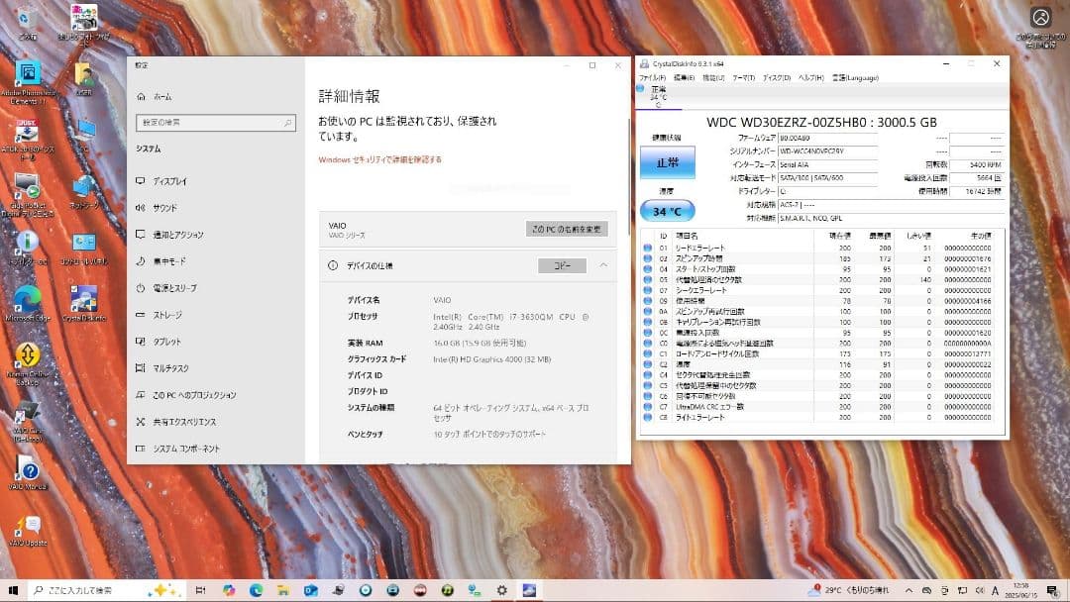Open Microsoft Edge from the taskbar
Viewport: 1070px width, 602px height.
258,588
